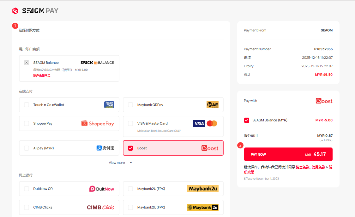
Task: Uncheck the Boost payment checkbox
Action: coord(130,148)
